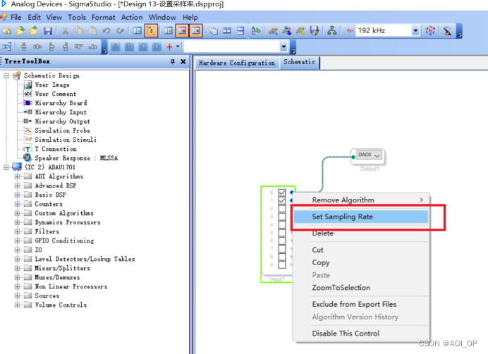Click the hierarchy network toolbar icon
Screen dimensions: 488x354
(331, 30)
